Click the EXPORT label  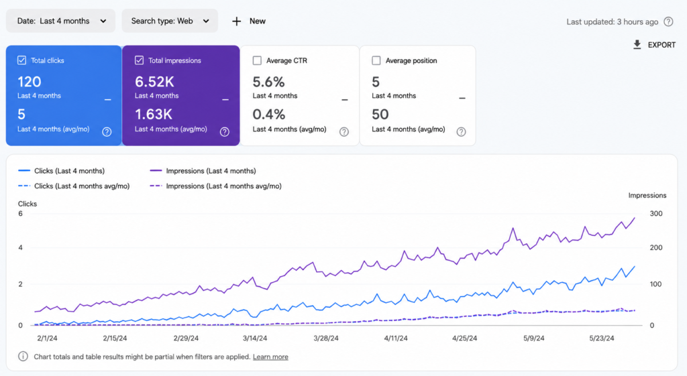point(662,45)
